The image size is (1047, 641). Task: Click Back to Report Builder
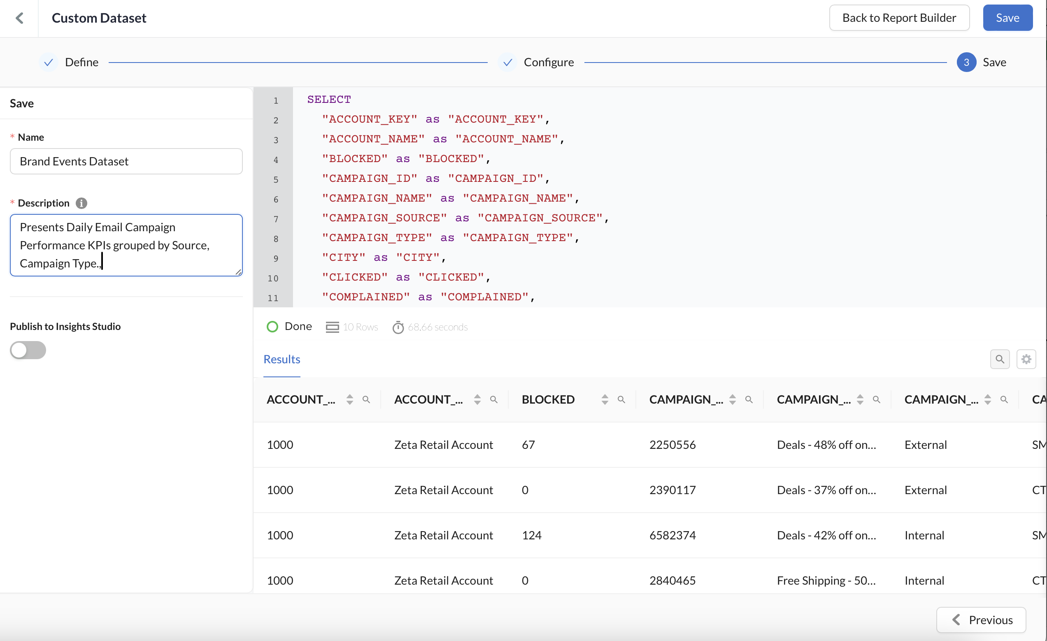(x=899, y=18)
